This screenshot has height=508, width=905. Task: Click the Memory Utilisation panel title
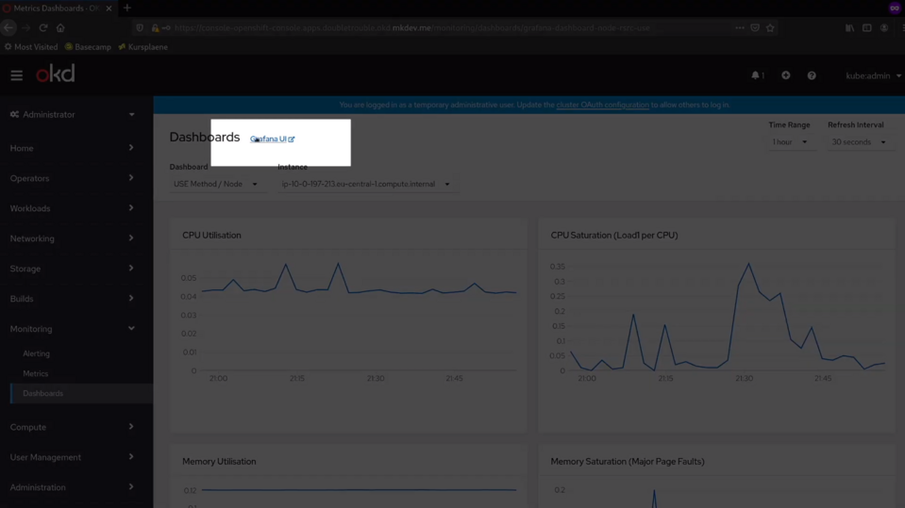point(219,461)
